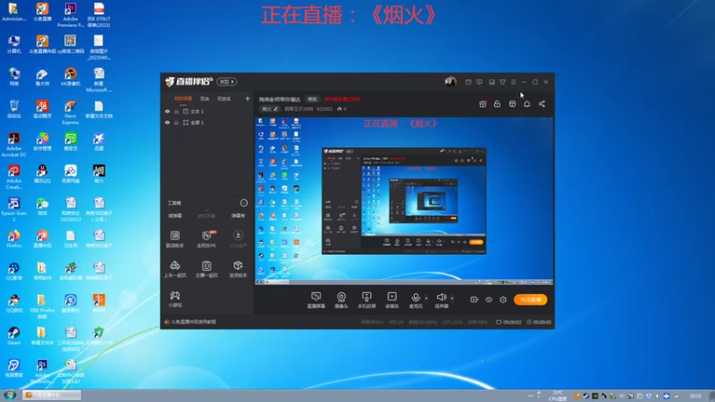
Task: Open the toolbox more options circle
Action: click(x=243, y=203)
